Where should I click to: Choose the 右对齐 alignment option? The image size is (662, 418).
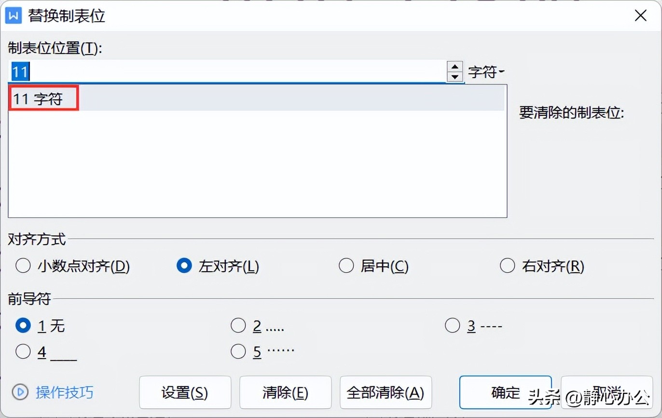[x=508, y=266]
